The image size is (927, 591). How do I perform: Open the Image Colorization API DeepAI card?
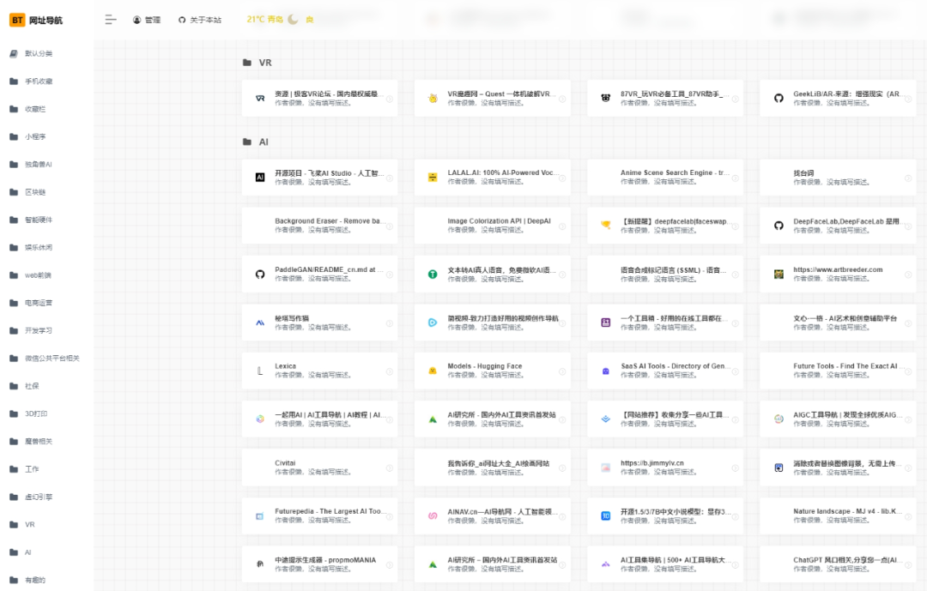point(493,226)
